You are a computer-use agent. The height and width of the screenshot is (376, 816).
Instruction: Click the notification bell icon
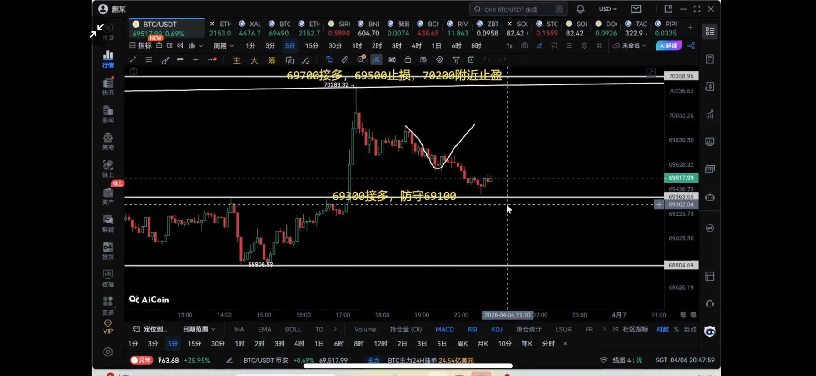tap(580, 9)
